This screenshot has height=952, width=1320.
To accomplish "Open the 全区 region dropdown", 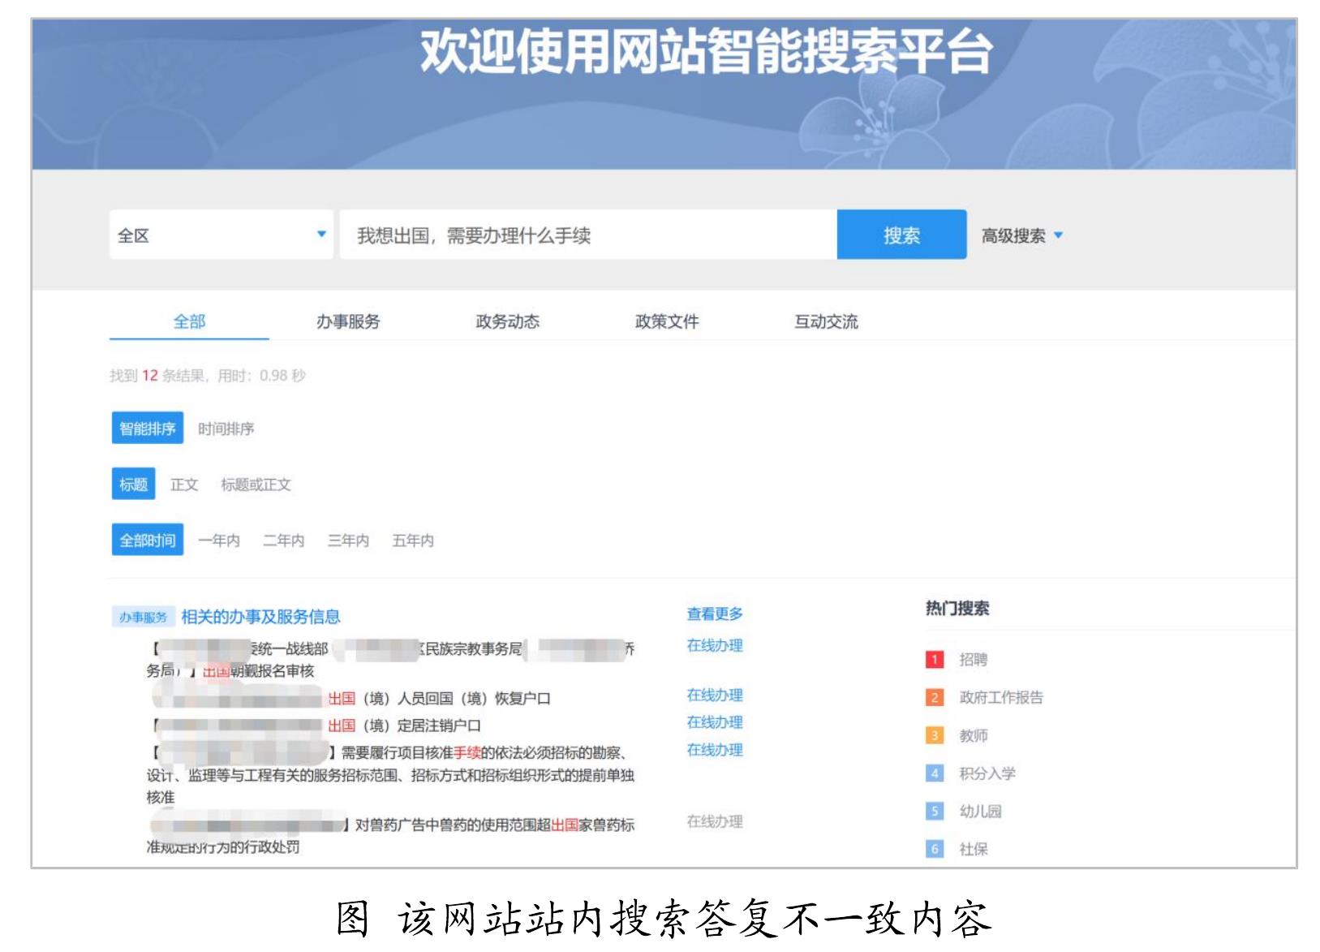I will click(x=221, y=235).
